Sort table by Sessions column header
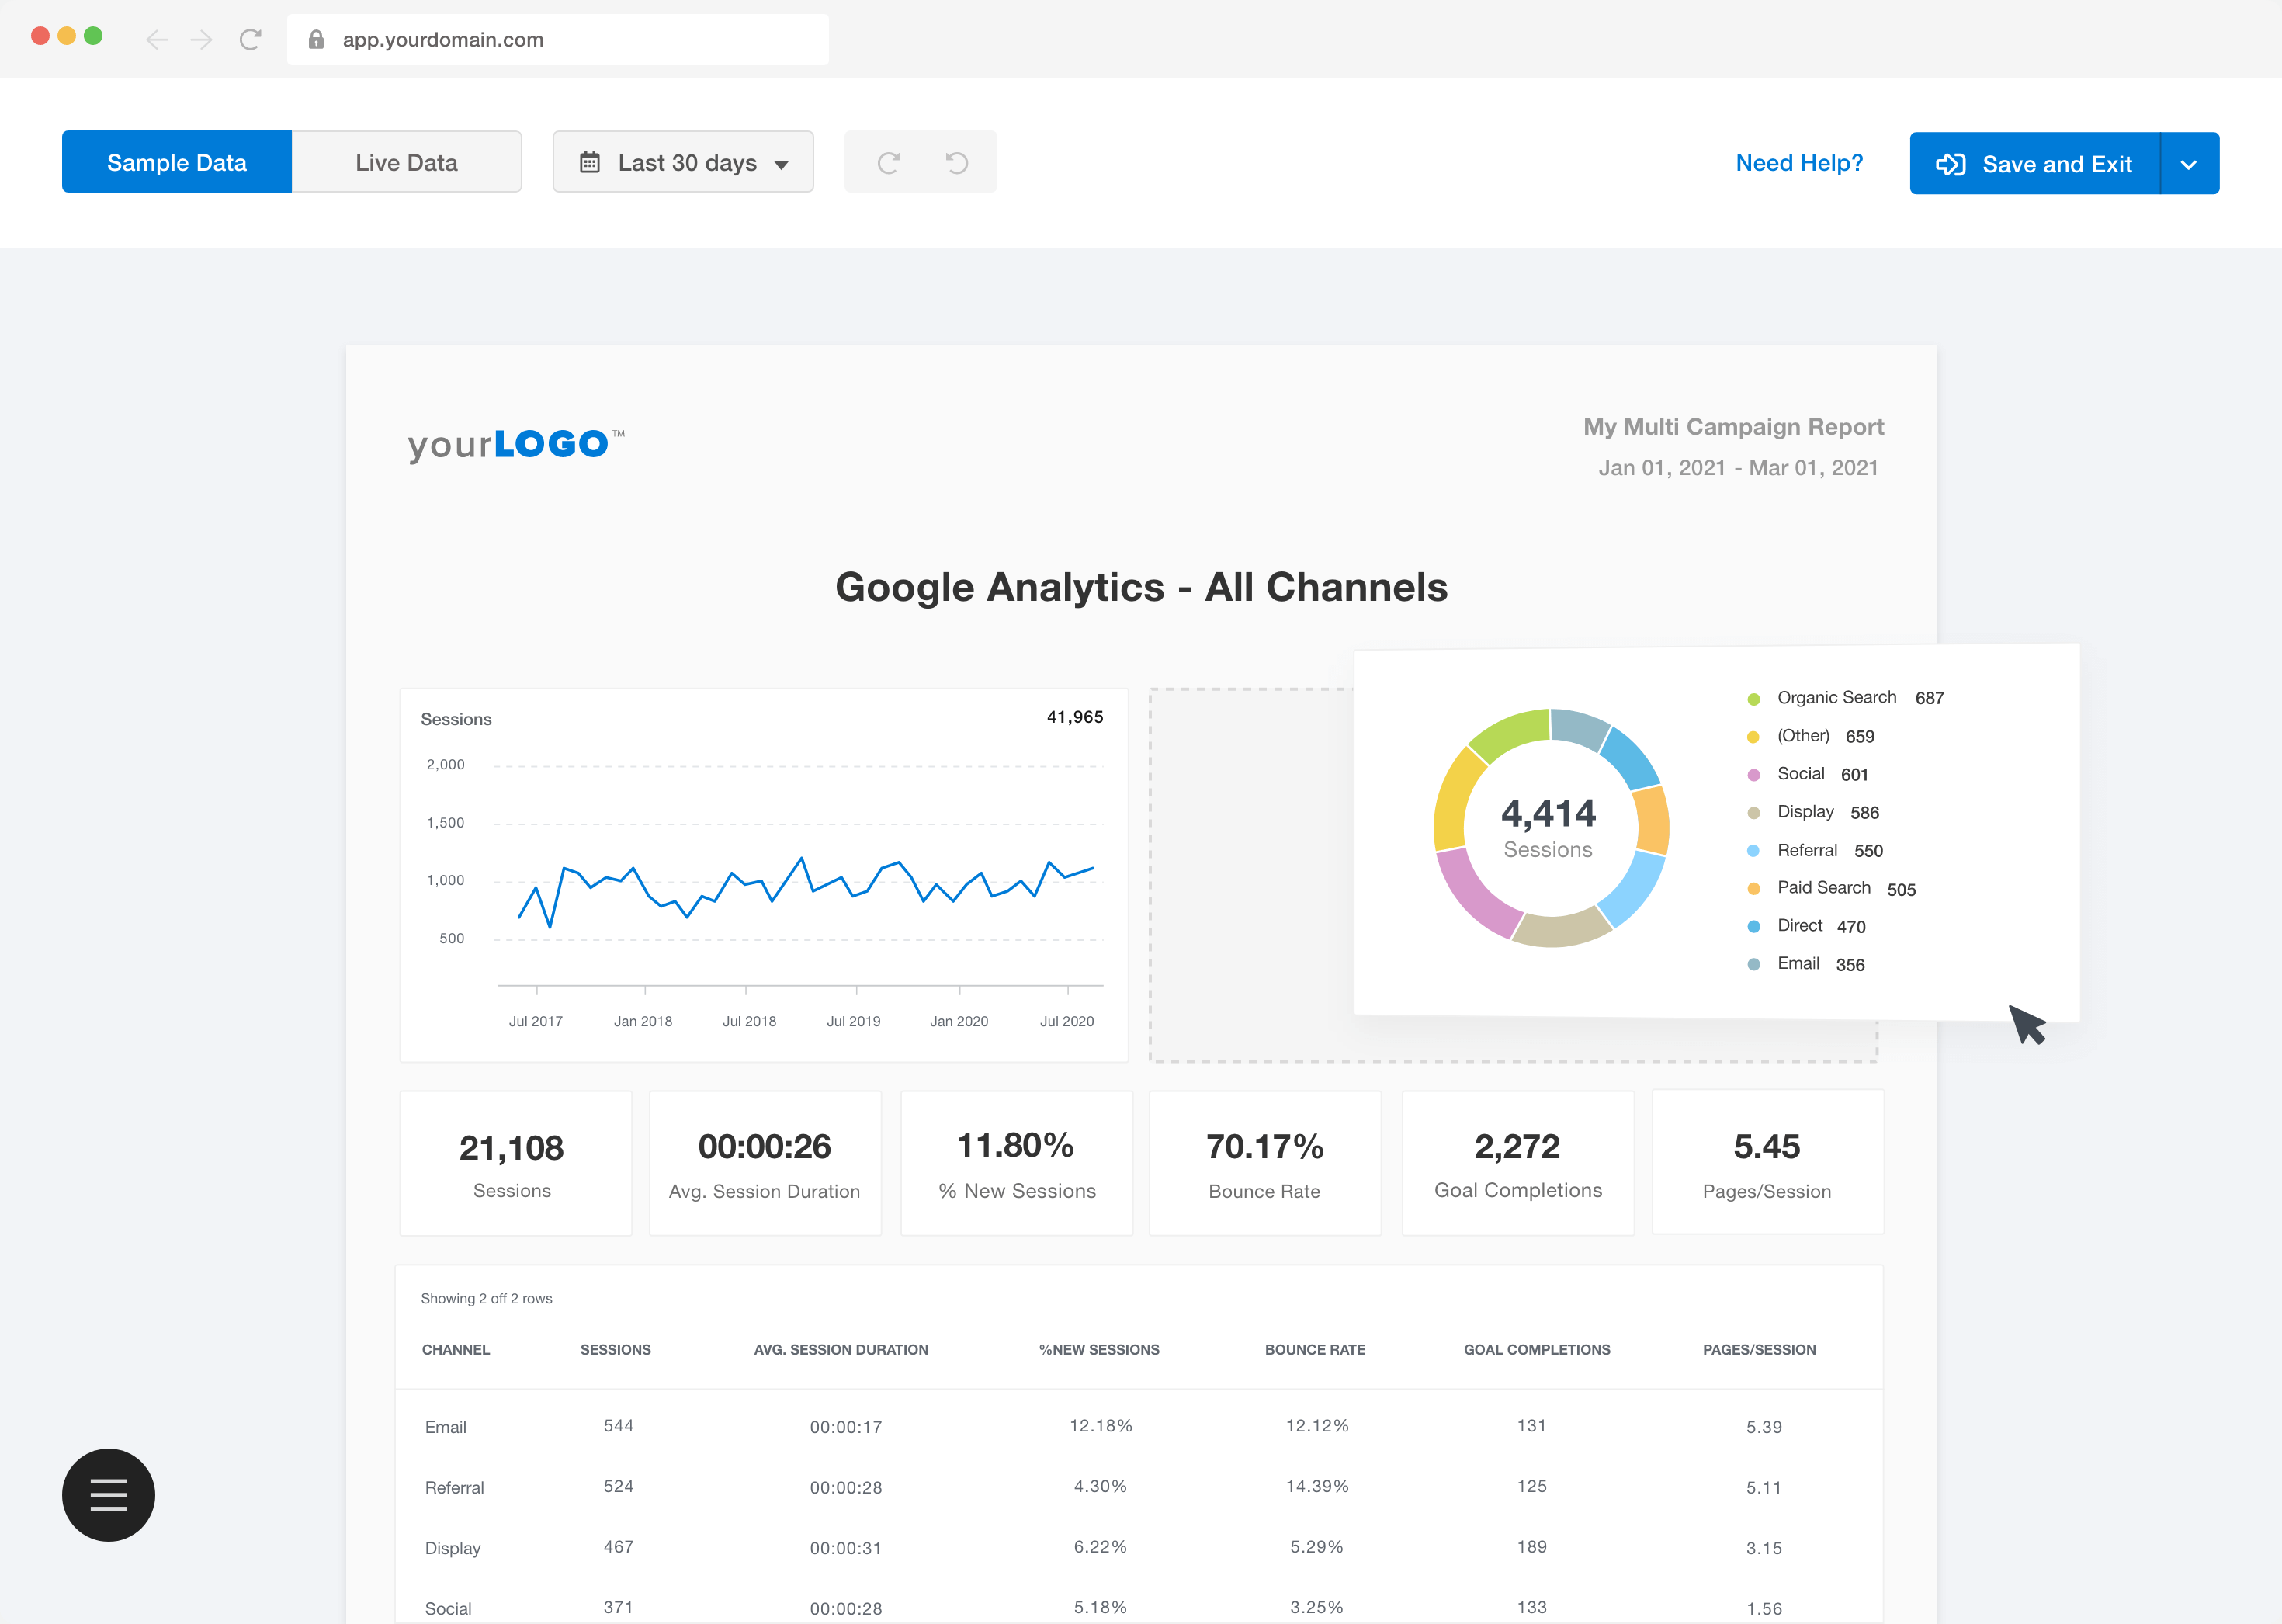Viewport: 2282px width, 1624px height. [615, 1350]
